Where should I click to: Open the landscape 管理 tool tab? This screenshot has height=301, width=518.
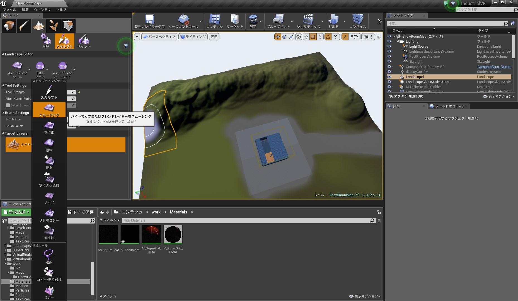(x=46, y=41)
